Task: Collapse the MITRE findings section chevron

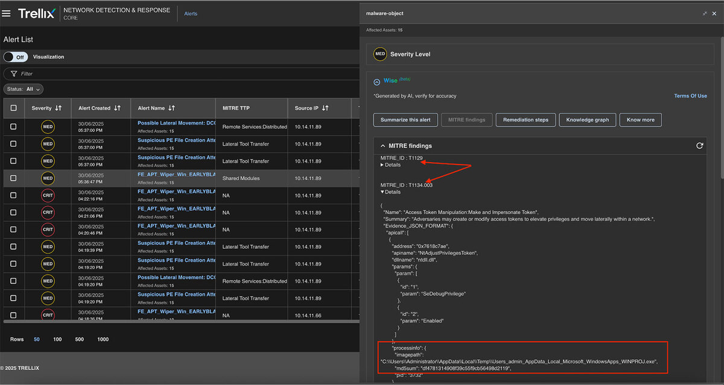Action: [383, 146]
